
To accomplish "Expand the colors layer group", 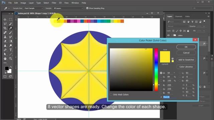I will (172, 35).
